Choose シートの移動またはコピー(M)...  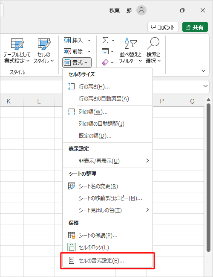(x=107, y=198)
